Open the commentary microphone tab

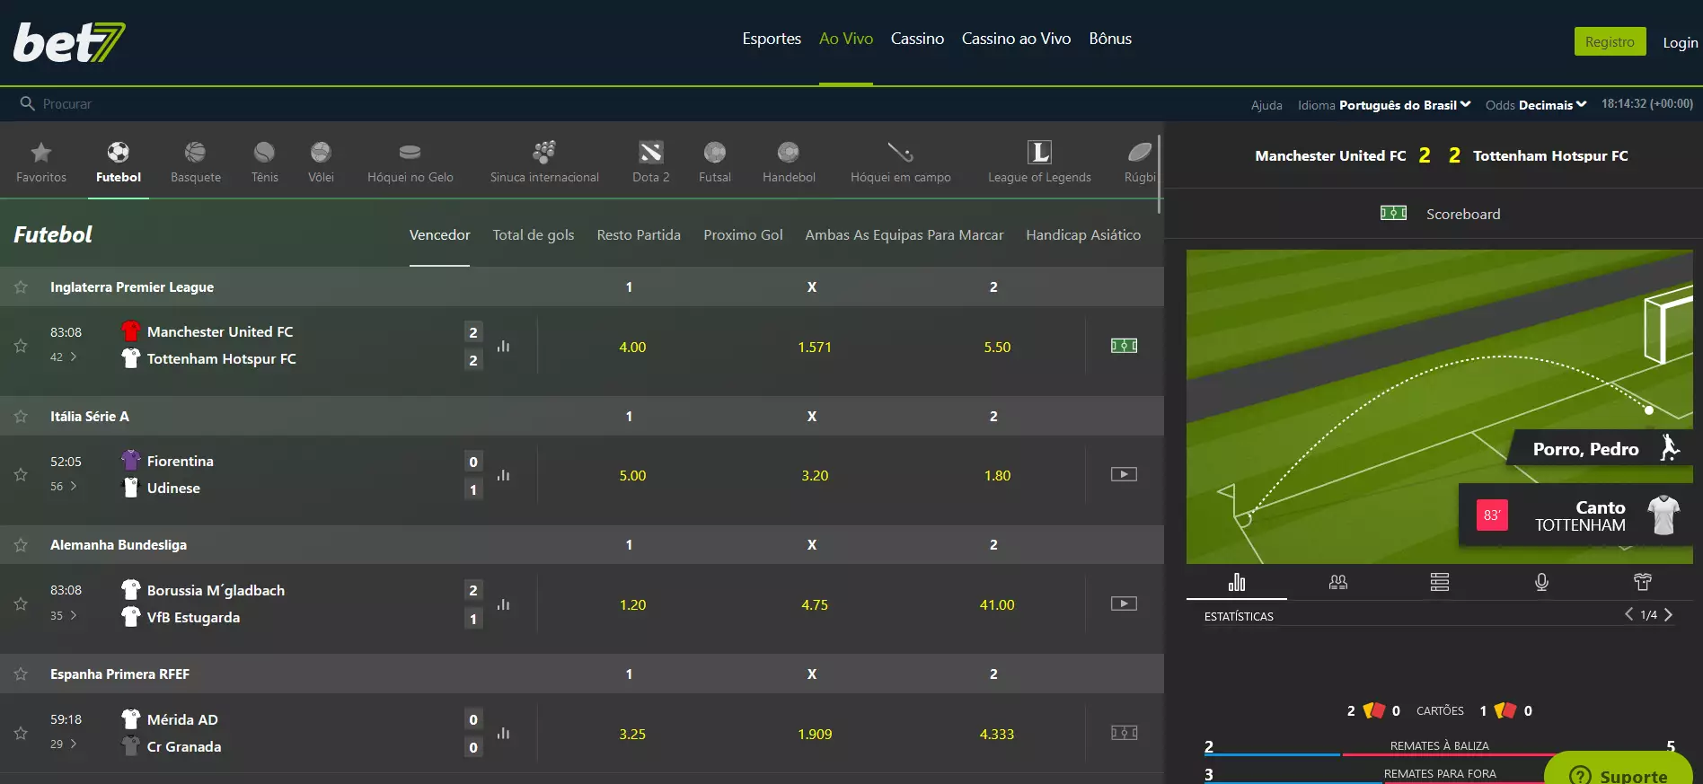[1541, 582]
